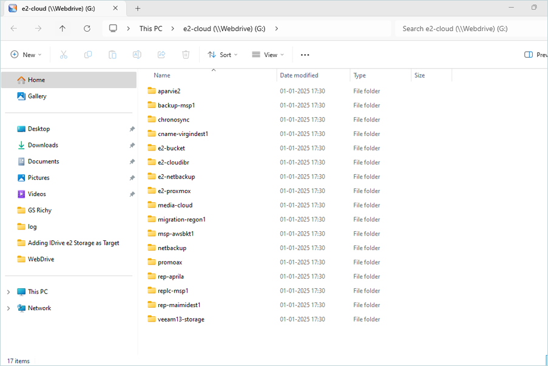548x366 pixels.
Task: Expand the Network tree node
Action: pos(8,308)
